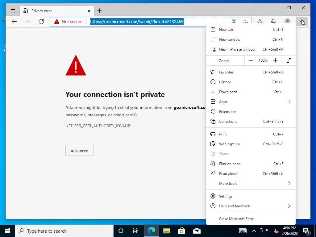316x237 pixels.
Task: Choose Read aloud option
Action: pyautogui.click(x=251, y=174)
